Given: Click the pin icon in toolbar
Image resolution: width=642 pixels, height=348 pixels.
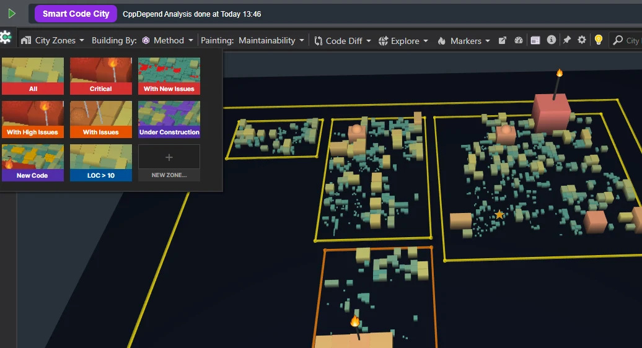Looking at the screenshot, I should pos(566,40).
